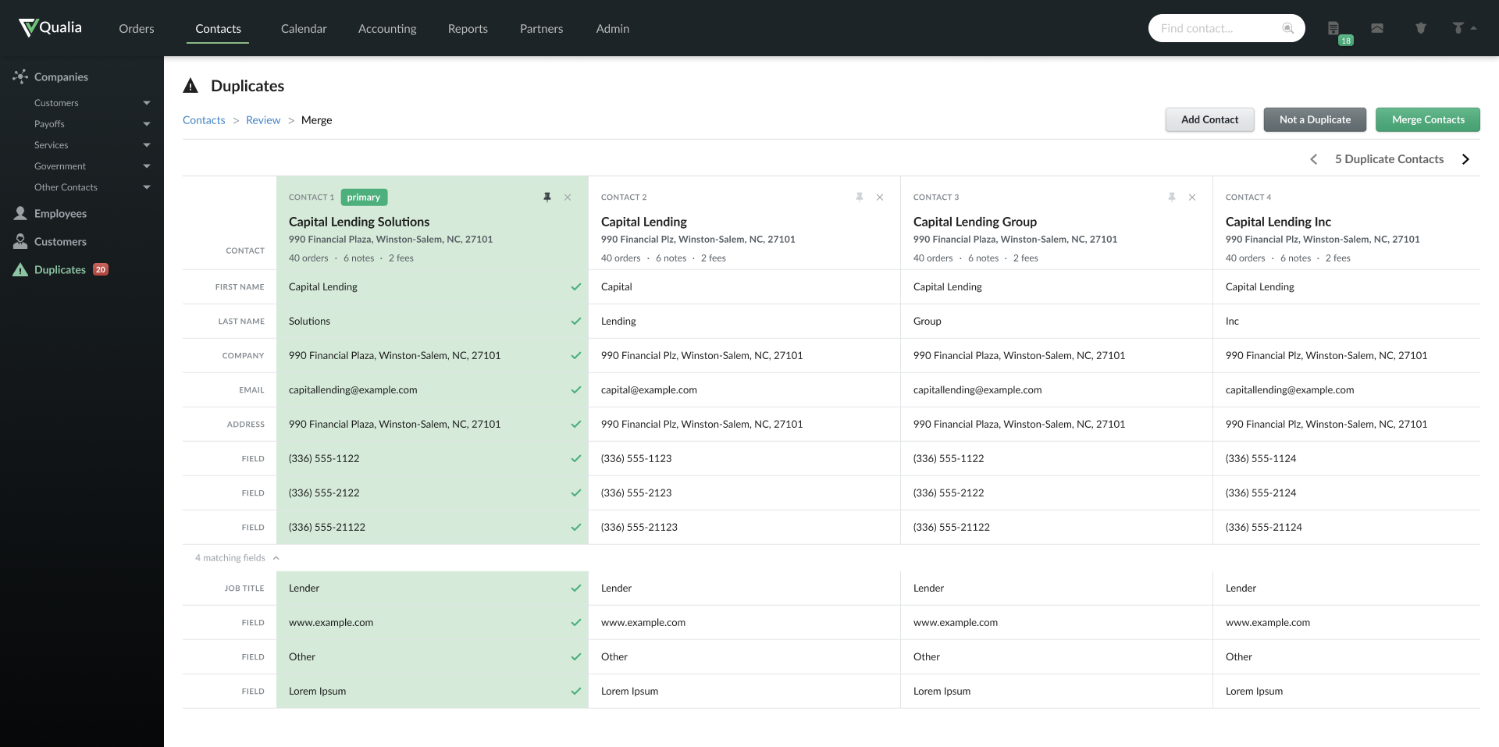Click the Merge Contacts button
1499x747 pixels.
pos(1428,119)
